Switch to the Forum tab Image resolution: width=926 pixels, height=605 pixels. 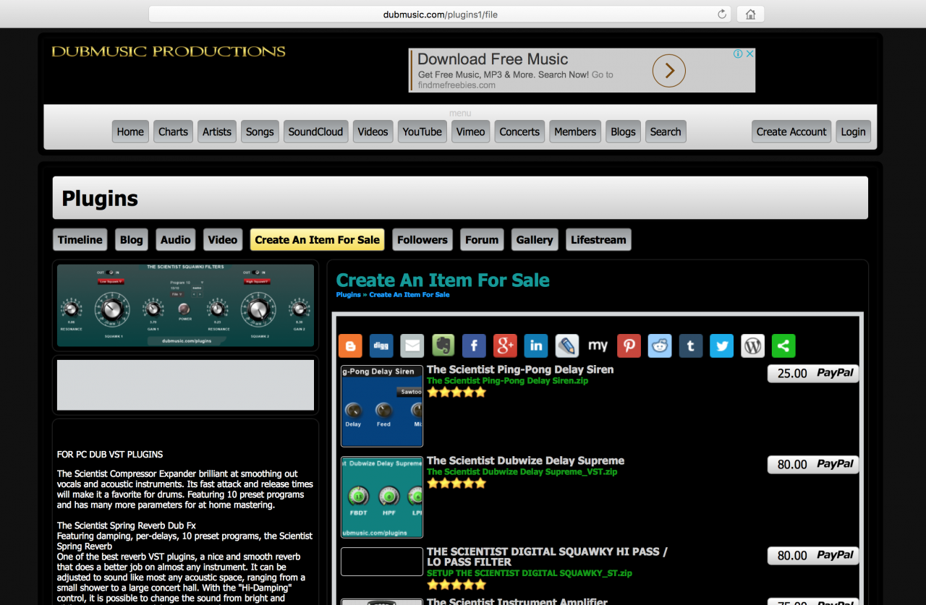click(x=482, y=240)
